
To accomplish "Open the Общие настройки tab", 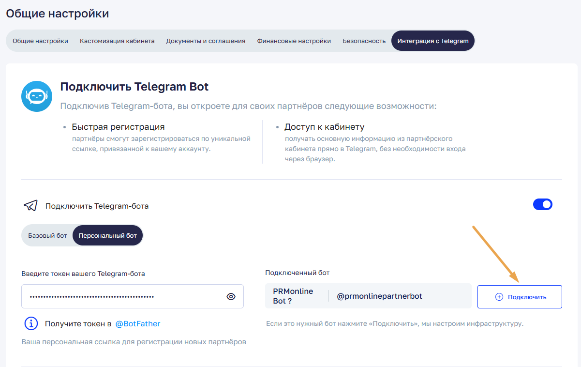I will pos(40,41).
